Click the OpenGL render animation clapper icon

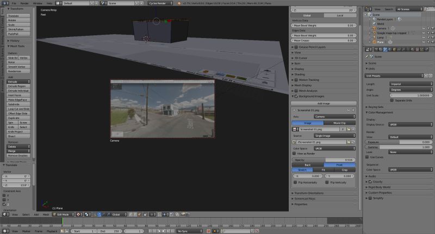coord(187,214)
